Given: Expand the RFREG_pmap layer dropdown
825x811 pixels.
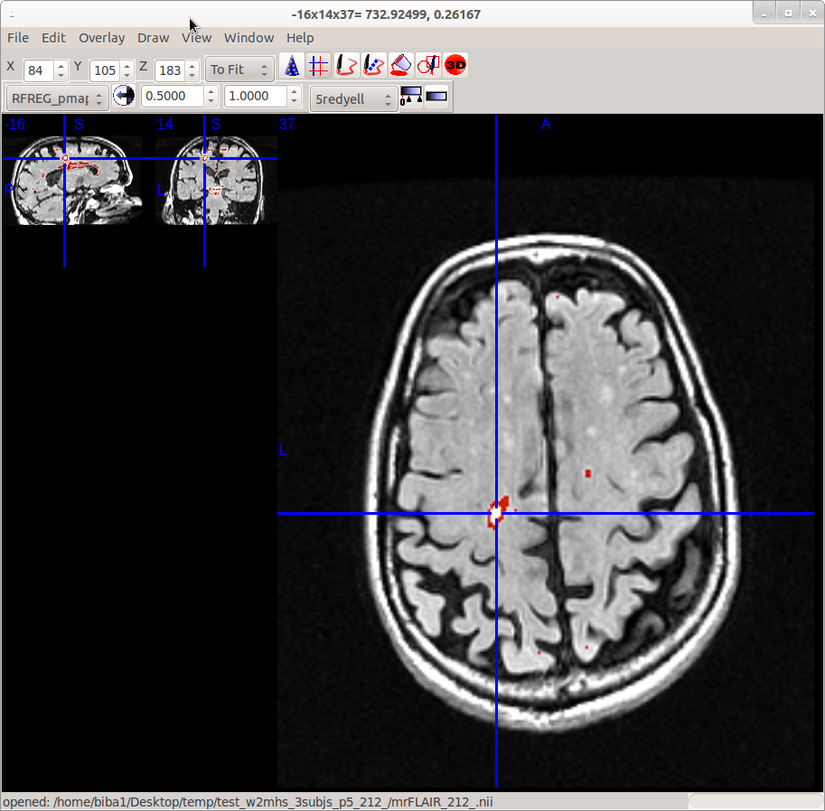Looking at the screenshot, I should click(58, 98).
